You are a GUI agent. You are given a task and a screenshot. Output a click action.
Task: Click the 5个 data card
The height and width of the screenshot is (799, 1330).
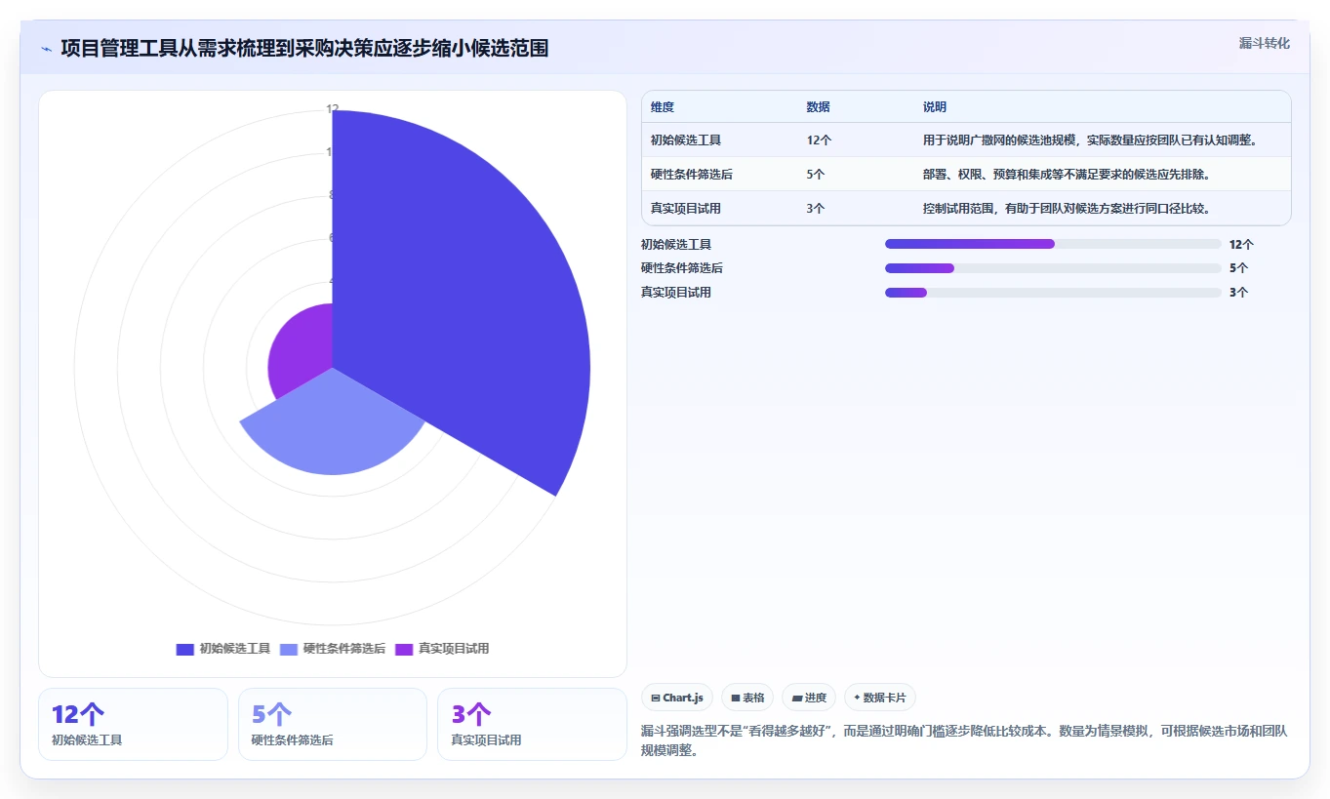333,724
